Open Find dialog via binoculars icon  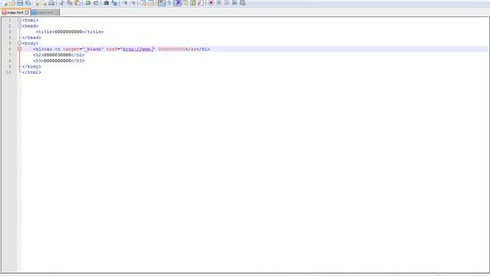(106, 3)
